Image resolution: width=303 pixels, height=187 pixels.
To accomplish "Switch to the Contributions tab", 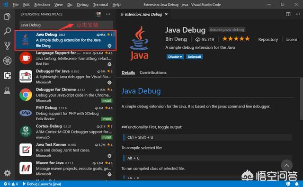I will (x=153, y=72).
